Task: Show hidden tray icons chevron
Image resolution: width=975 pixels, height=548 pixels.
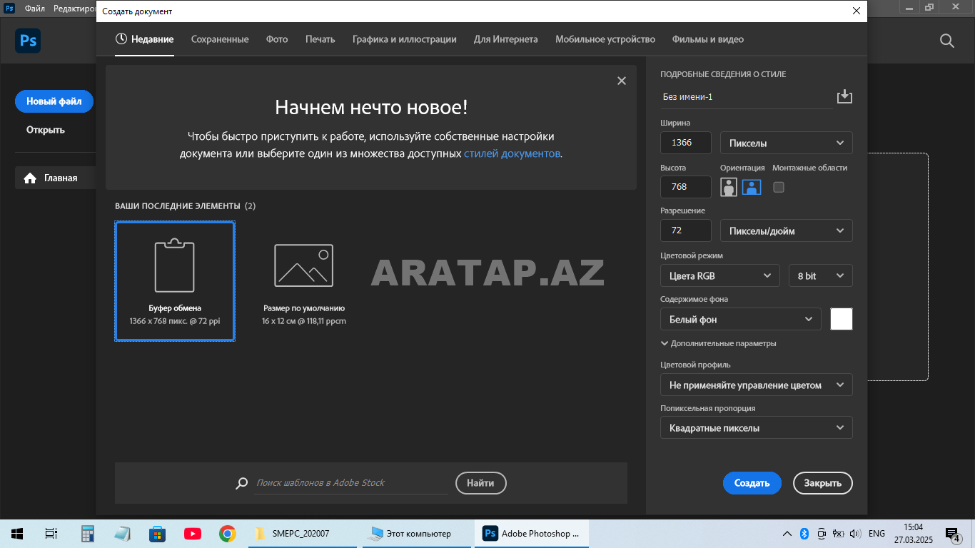Action: click(x=787, y=533)
